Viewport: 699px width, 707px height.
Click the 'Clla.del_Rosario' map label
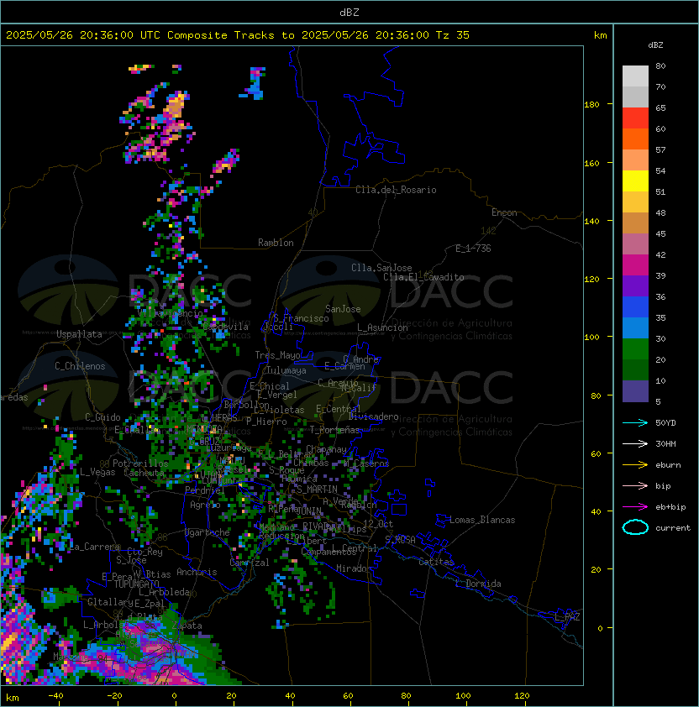pyautogui.click(x=396, y=190)
